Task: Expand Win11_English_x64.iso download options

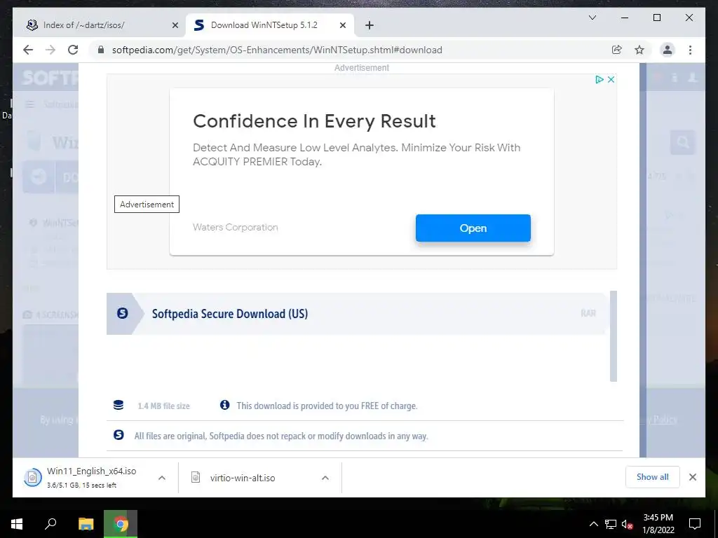Action: click(162, 478)
